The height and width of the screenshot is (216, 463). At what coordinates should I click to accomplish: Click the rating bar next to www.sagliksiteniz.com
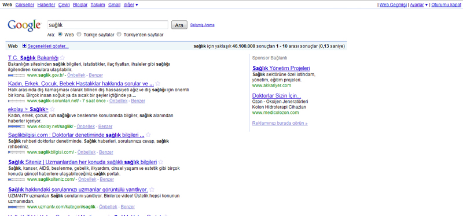click(x=16, y=179)
